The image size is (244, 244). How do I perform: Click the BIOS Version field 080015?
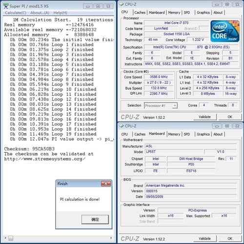191,191
